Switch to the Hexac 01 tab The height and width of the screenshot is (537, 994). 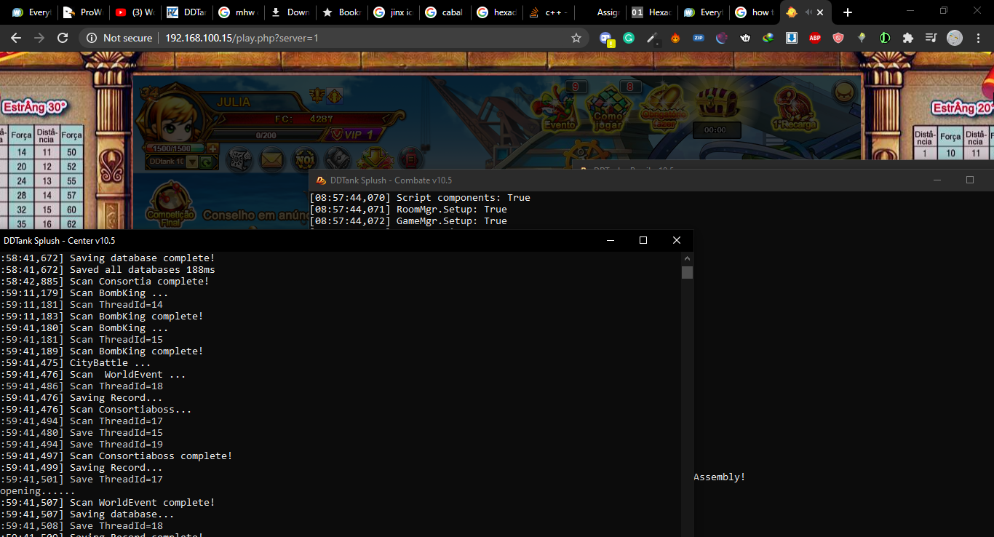(651, 12)
